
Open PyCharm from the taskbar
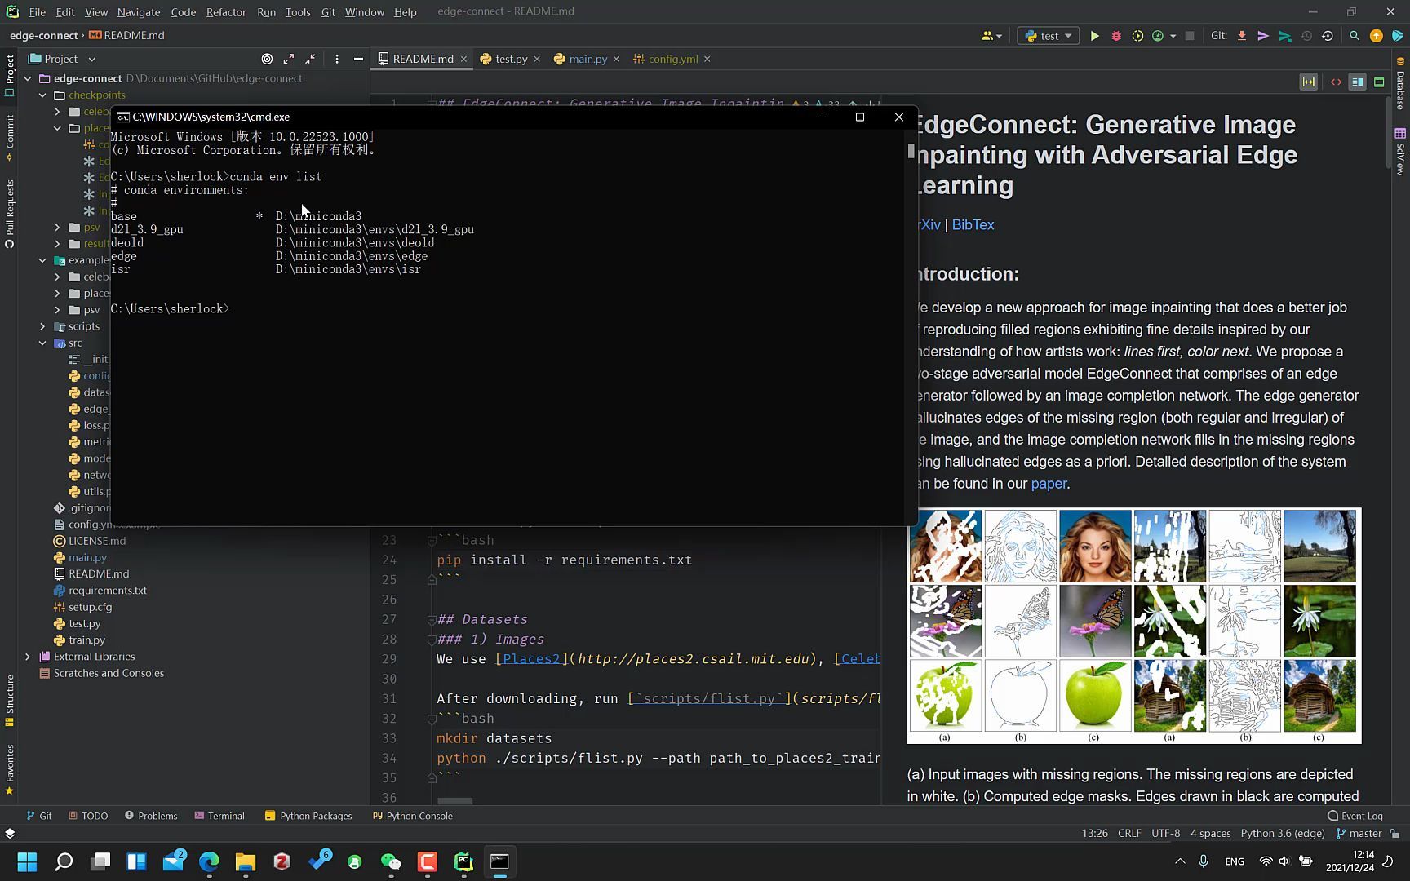tap(463, 861)
